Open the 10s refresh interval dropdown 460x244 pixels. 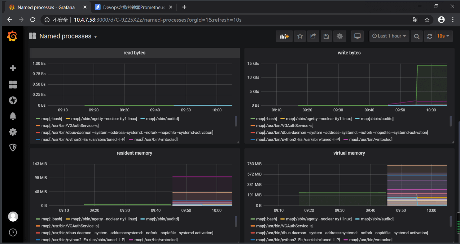443,36
